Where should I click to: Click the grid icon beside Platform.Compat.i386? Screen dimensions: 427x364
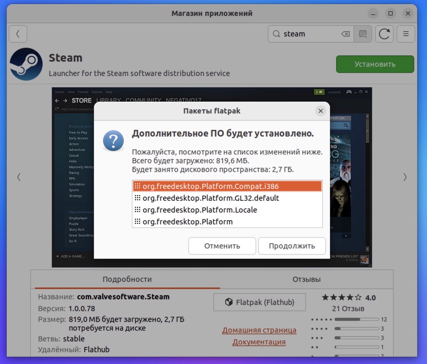point(138,186)
